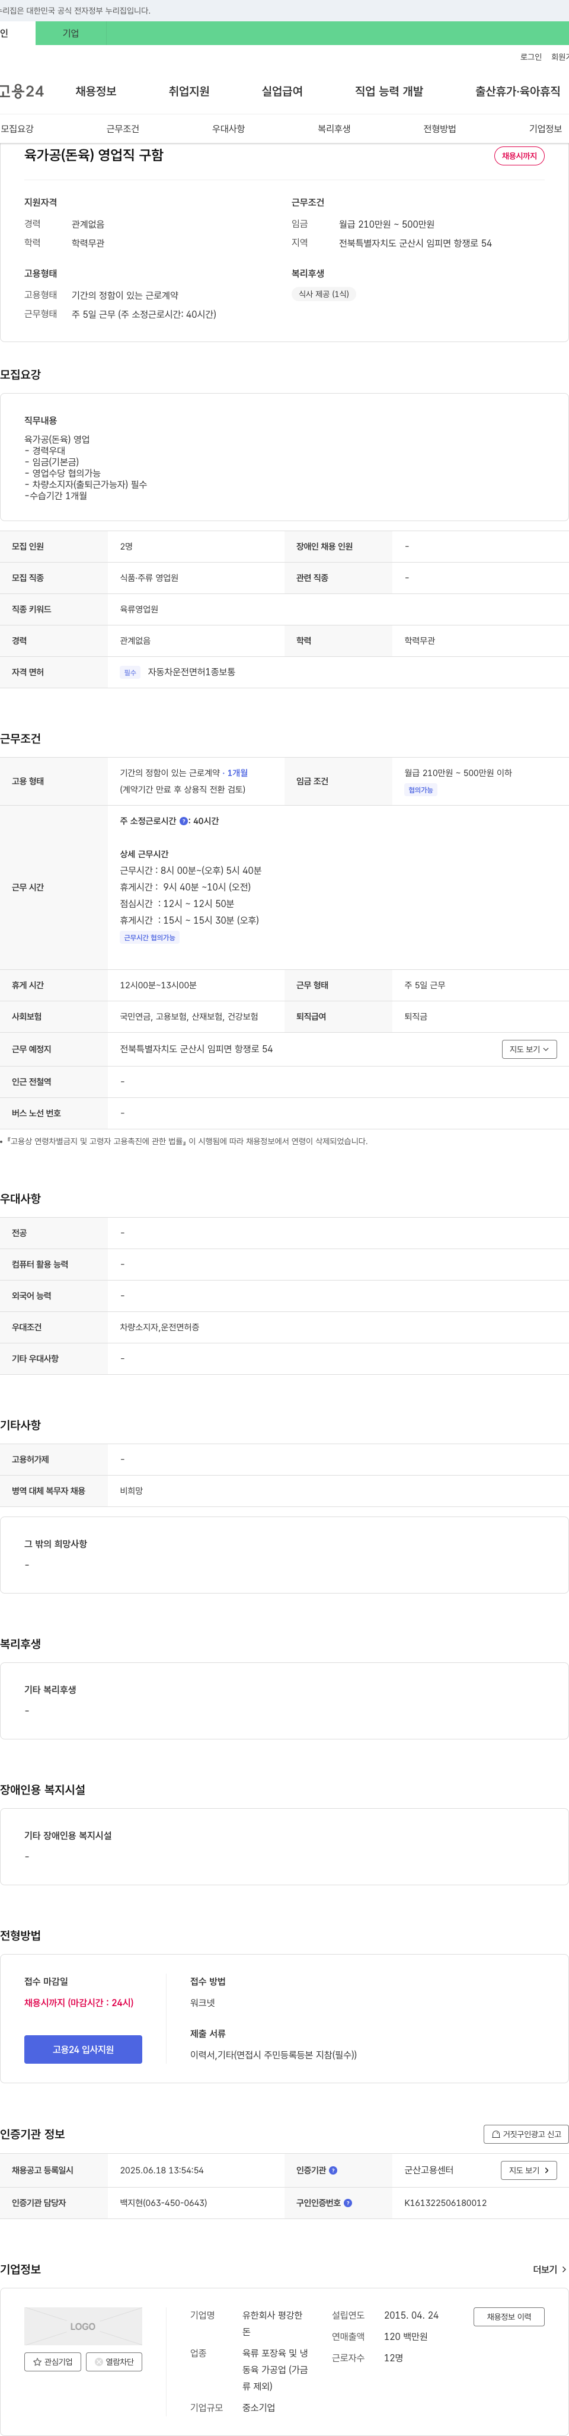Click the 구인인증번호 help icon
Screen dimensions: 569x2436
(348, 2202)
